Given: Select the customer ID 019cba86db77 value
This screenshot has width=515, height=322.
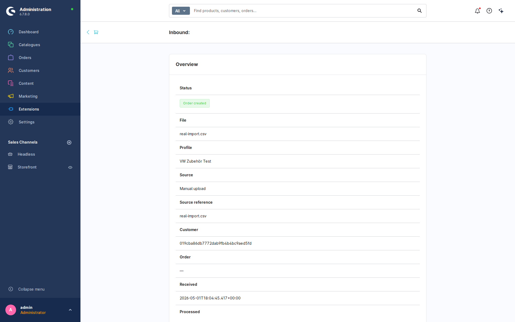Looking at the screenshot, I should [216, 243].
